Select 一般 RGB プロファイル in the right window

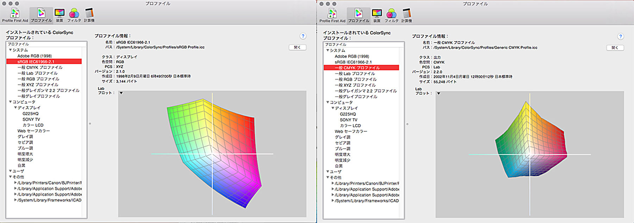coord(355,79)
